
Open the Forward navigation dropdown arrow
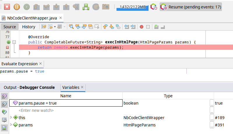tap(64, 27)
